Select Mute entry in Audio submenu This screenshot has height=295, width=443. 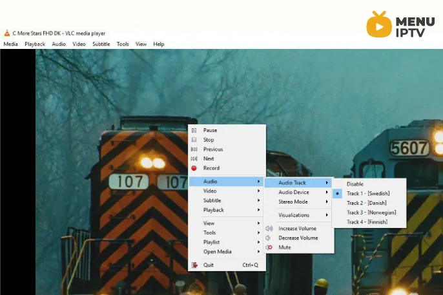299,247
